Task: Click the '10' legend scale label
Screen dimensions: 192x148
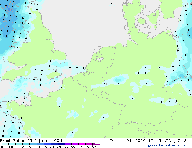Action: click(38, 147)
